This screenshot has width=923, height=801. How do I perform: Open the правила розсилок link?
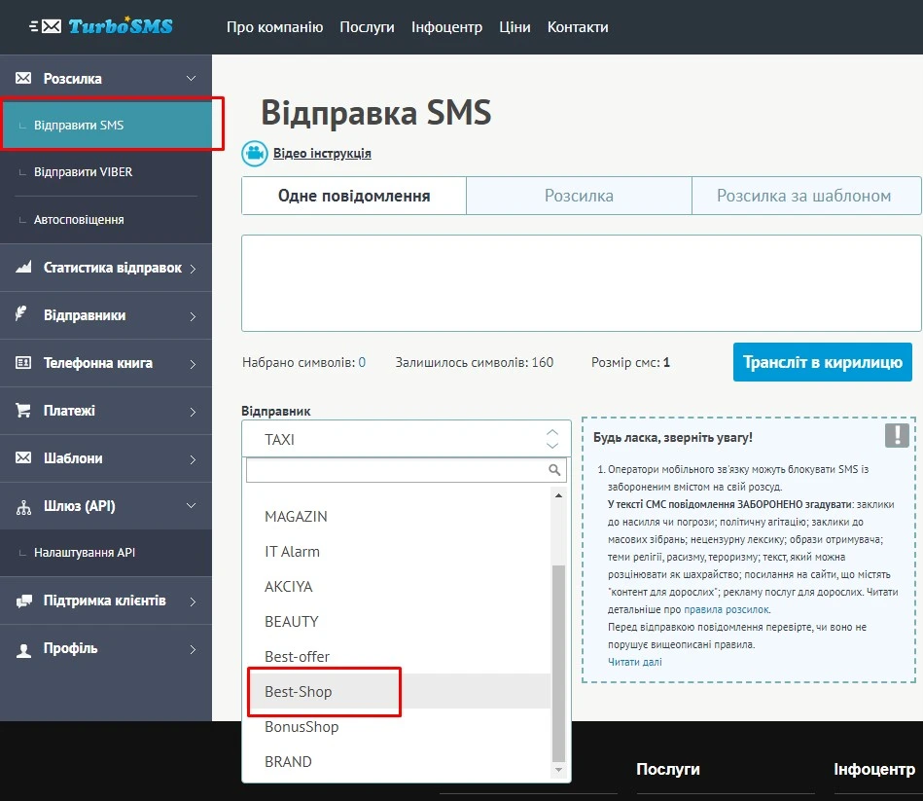pyautogui.click(x=726, y=609)
